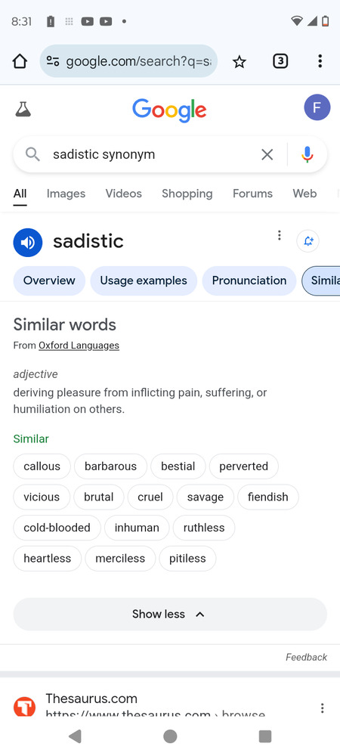Select the Pronunciation chip
The image size is (340, 756).
coord(249,280)
